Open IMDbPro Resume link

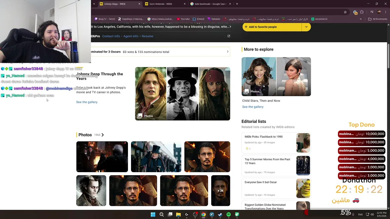click(147, 36)
